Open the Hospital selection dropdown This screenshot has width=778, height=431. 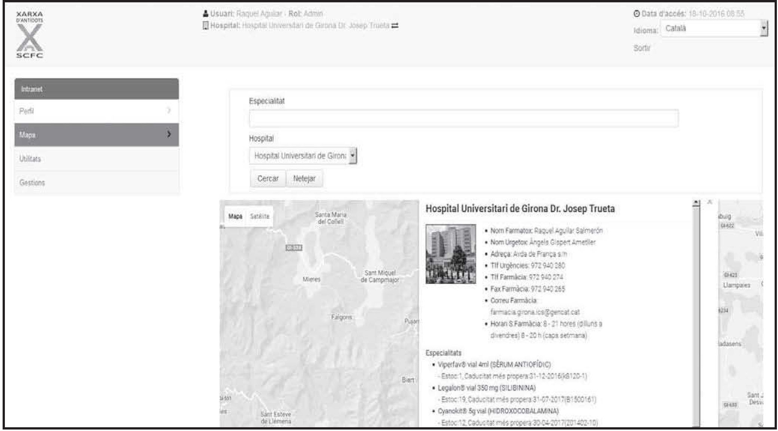click(303, 156)
